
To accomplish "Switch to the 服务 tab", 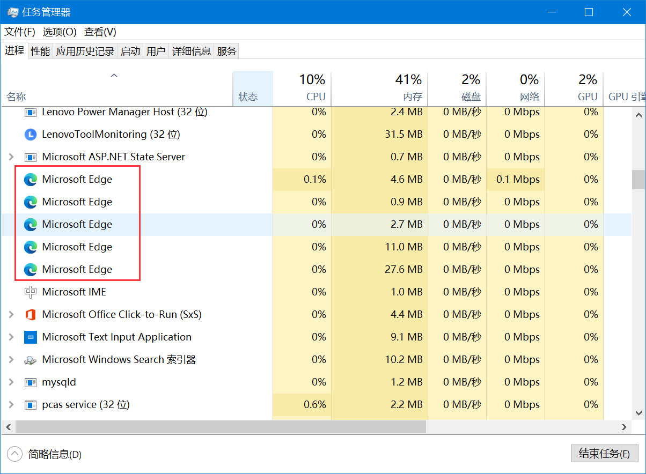I will 227,51.
